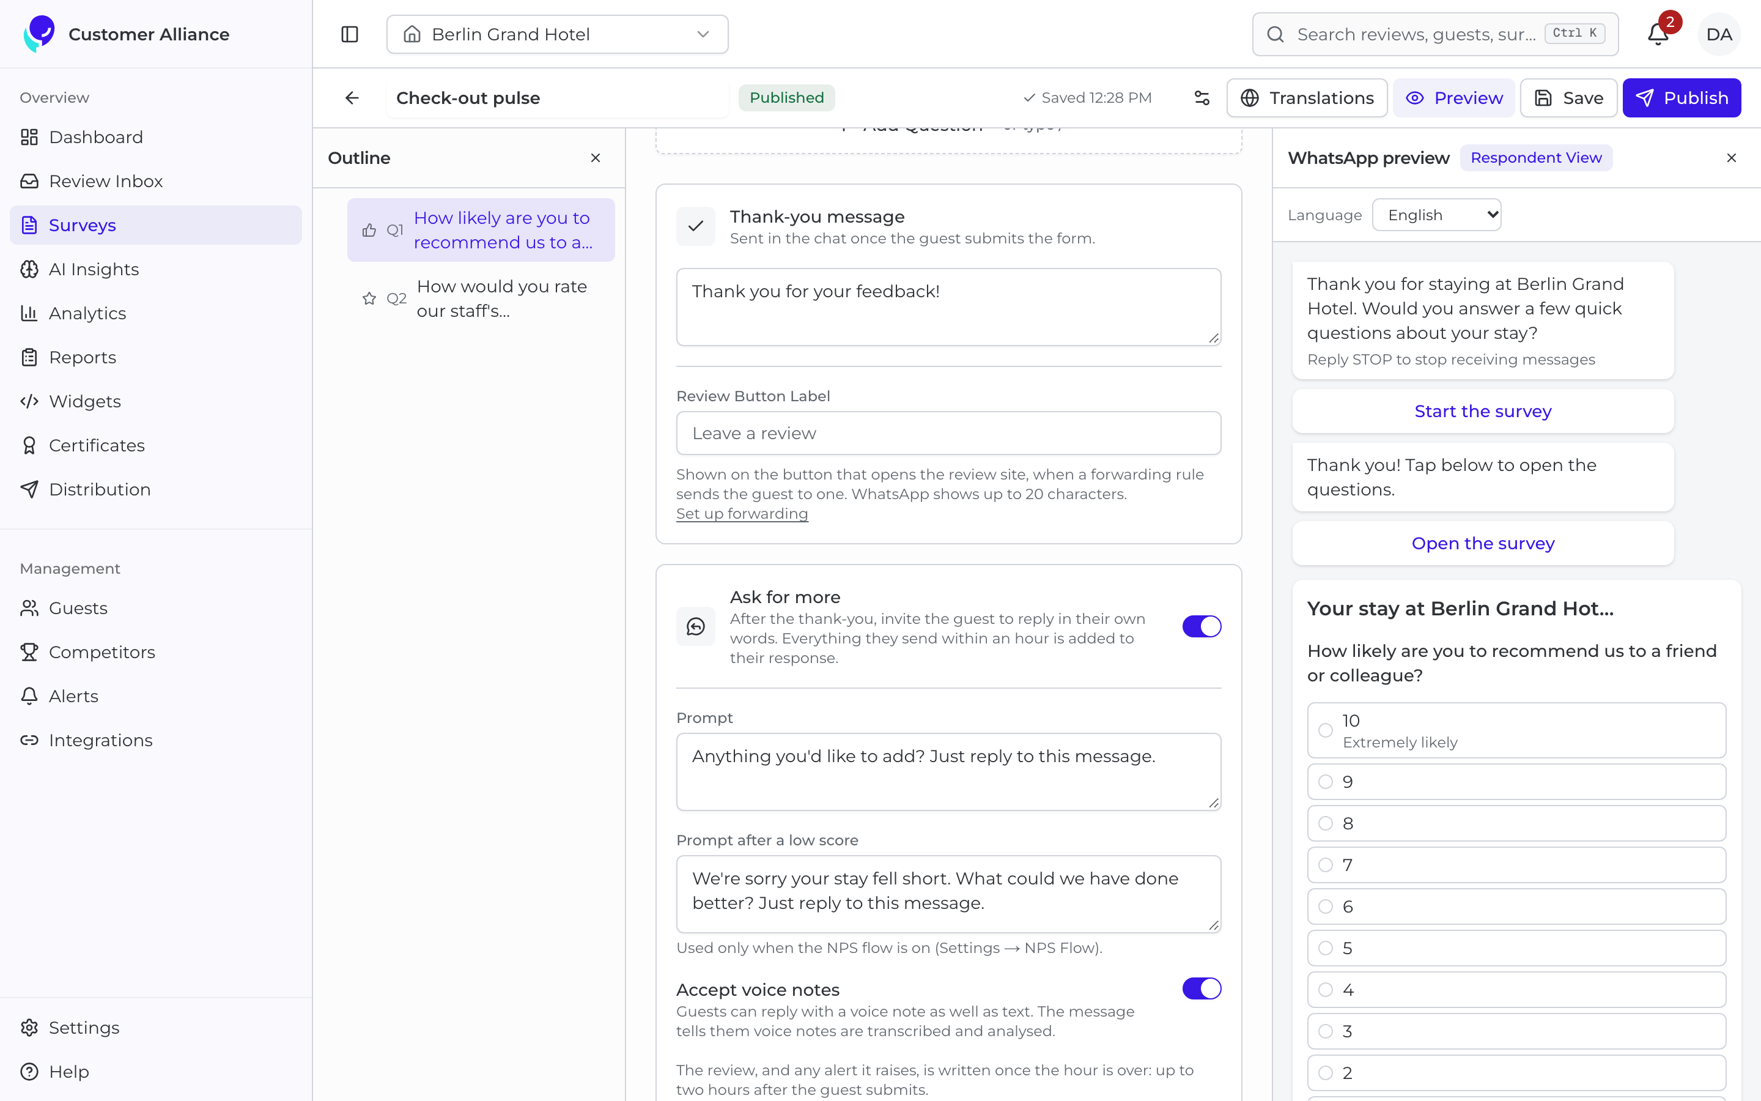Image resolution: width=1761 pixels, height=1101 pixels.
Task: Select rating 4 radio option
Action: pos(1516,990)
